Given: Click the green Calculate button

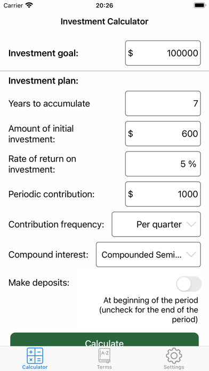Looking at the screenshot, I should [104, 340].
